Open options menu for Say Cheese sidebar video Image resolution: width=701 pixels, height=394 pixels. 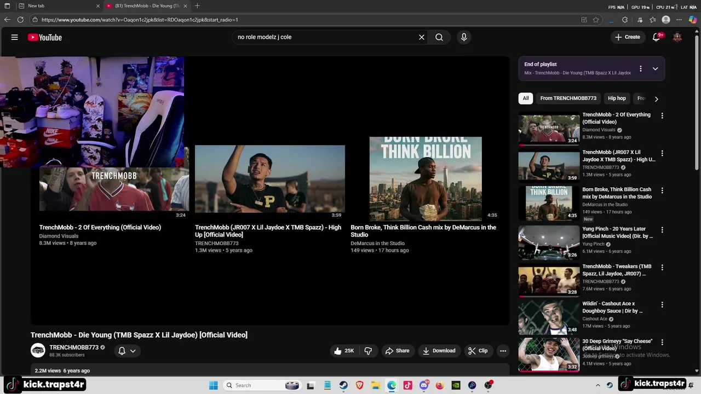pyautogui.click(x=662, y=342)
